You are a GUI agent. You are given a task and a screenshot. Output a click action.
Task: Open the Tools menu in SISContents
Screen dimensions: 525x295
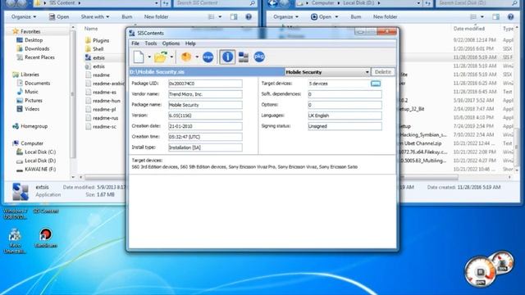[151, 43]
